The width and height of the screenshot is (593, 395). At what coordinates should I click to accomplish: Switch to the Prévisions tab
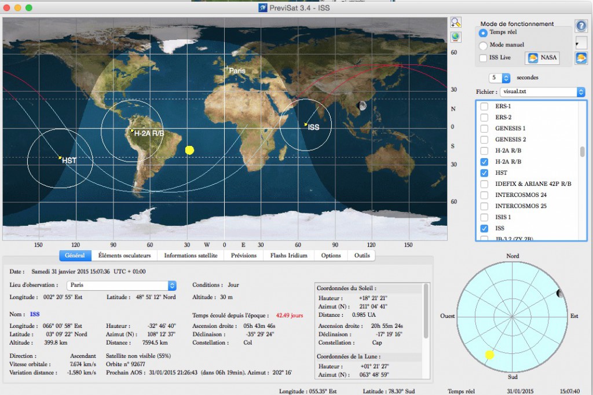[244, 255]
